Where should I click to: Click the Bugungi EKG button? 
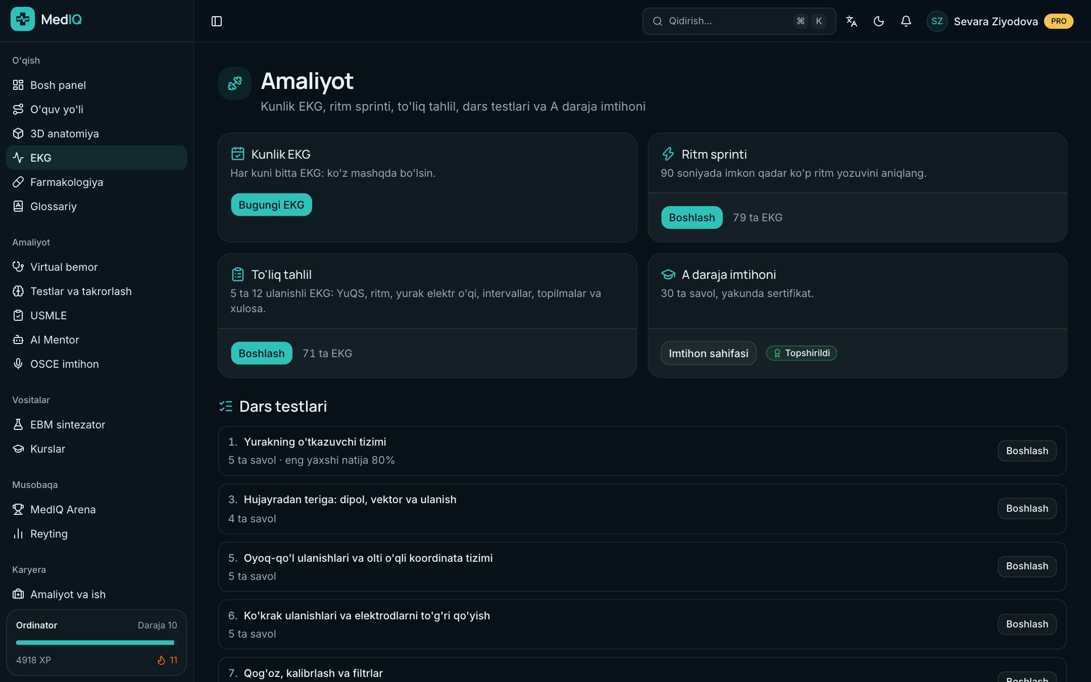pos(271,205)
